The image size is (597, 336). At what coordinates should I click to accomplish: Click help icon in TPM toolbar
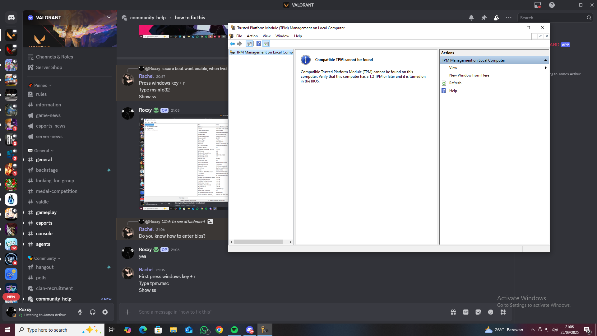pyautogui.click(x=258, y=44)
